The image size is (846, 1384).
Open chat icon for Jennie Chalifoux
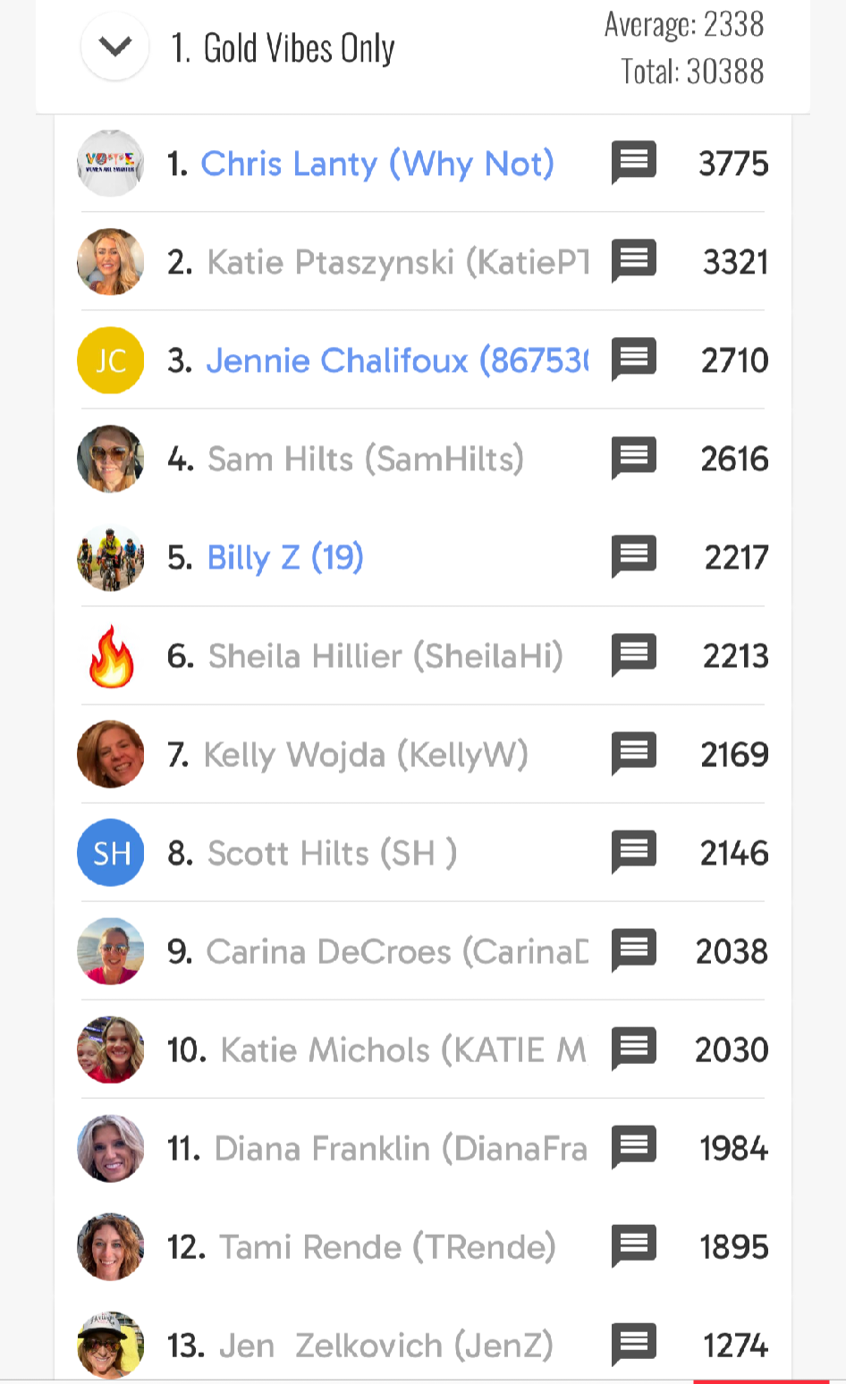(x=634, y=359)
